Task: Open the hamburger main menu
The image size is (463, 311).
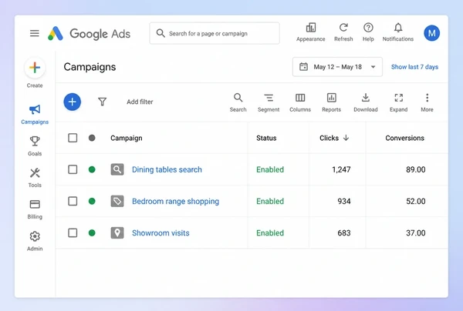Action: [35, 33]
